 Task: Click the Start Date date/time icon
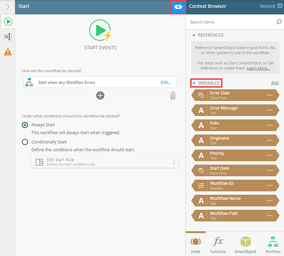pyautogui.click(x=201, y=170)
